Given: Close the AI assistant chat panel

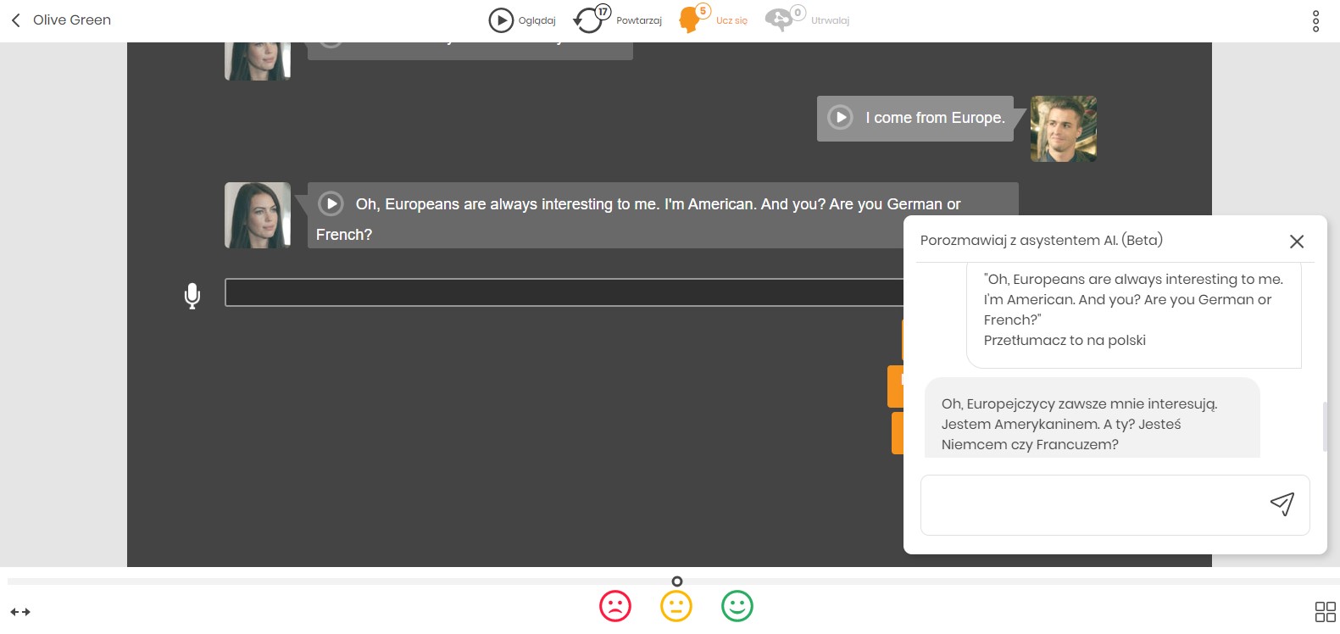Looking at the screenshot, I should click(x=1297, y=242).
